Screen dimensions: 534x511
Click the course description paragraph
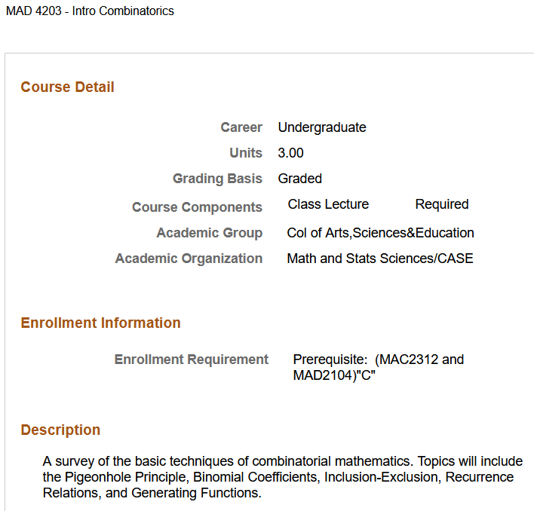click(282, 477)
